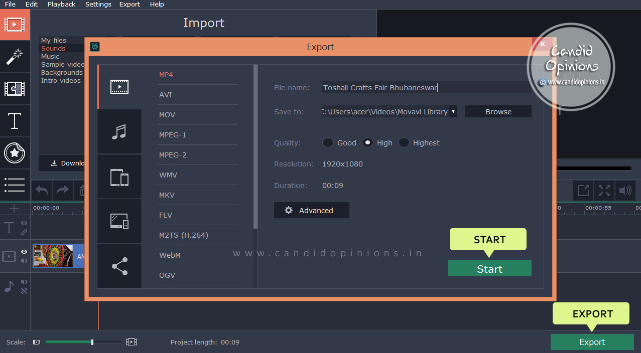Click the zoom out timeline icon

coord(37,342)
